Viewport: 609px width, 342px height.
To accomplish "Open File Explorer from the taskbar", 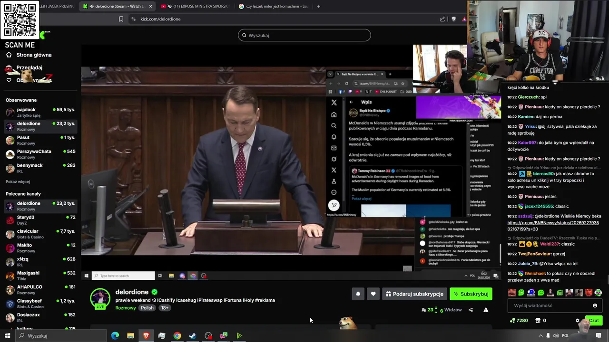I will [x=130, y=336].
